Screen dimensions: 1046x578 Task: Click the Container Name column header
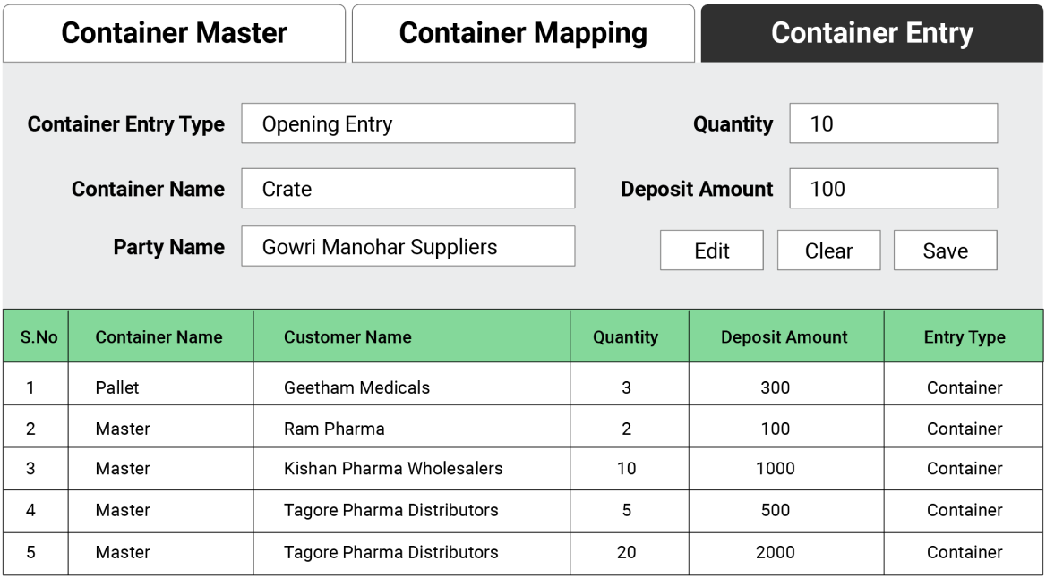(x=160, y=336)
